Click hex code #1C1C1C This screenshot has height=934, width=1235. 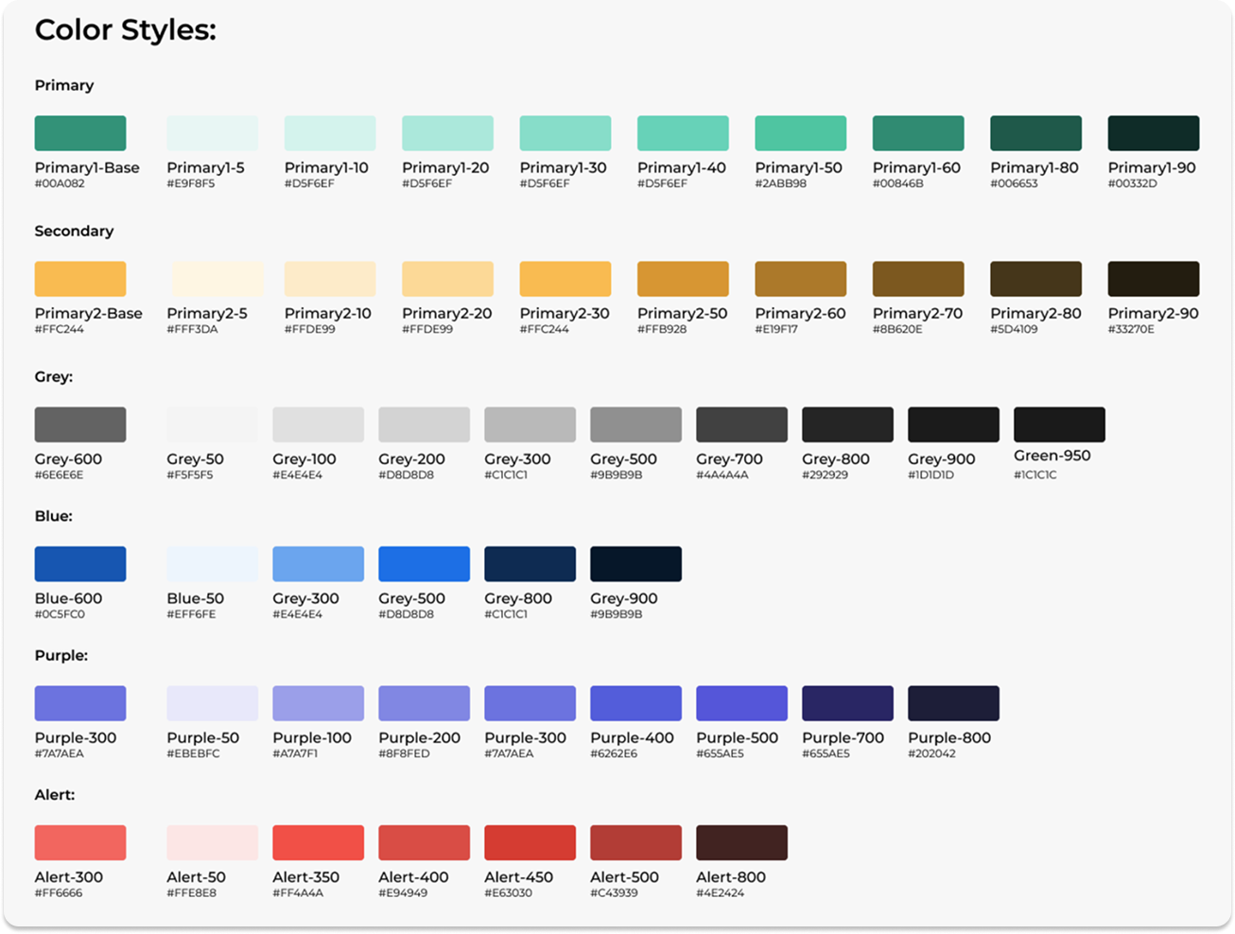(1035, 475)
